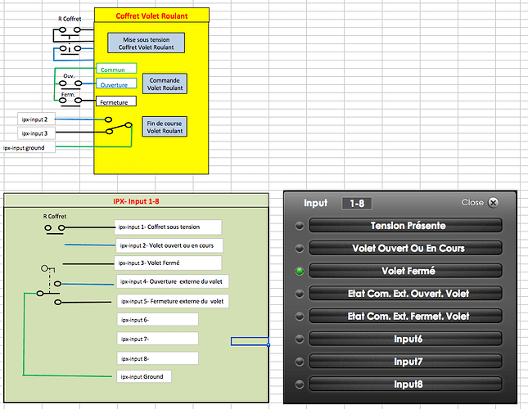Image resolution: width=528 pixels, height=409 pixels.
Task: Click the Tension Présente button
Action: 406,226
